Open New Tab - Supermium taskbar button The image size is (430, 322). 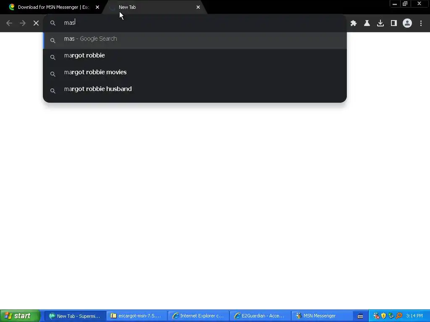(75, 316)
